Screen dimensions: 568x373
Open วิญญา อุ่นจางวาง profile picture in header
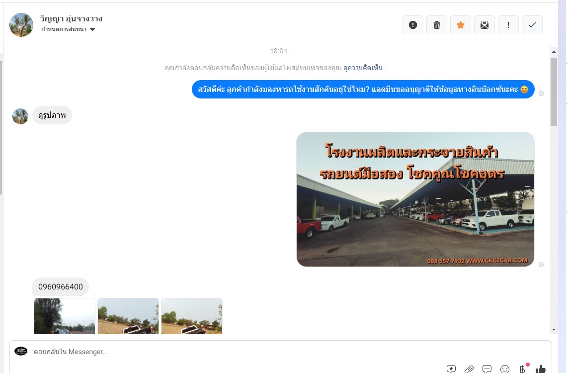click(21, 25)
